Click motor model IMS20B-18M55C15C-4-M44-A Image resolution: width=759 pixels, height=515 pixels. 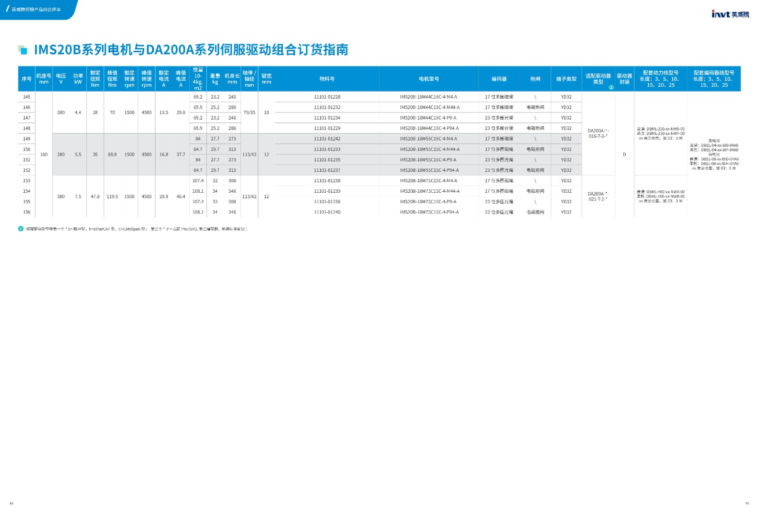(429, 149)
